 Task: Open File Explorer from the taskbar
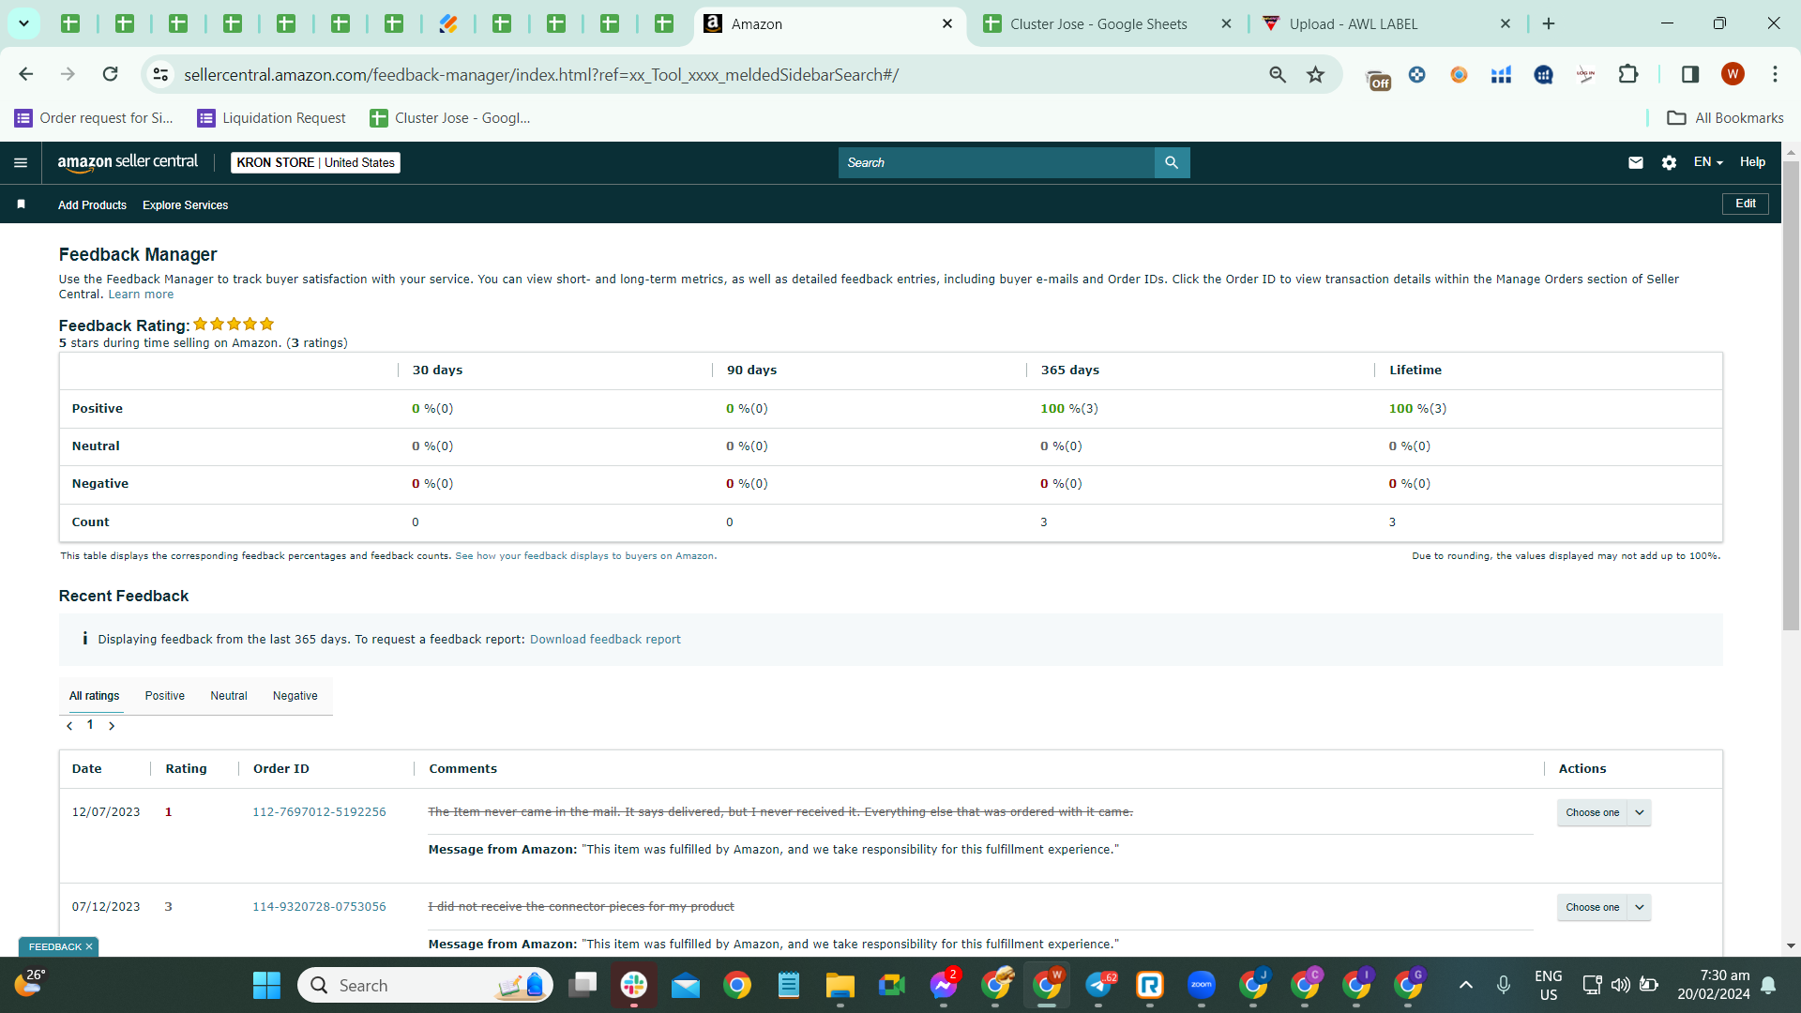[840, 985]
